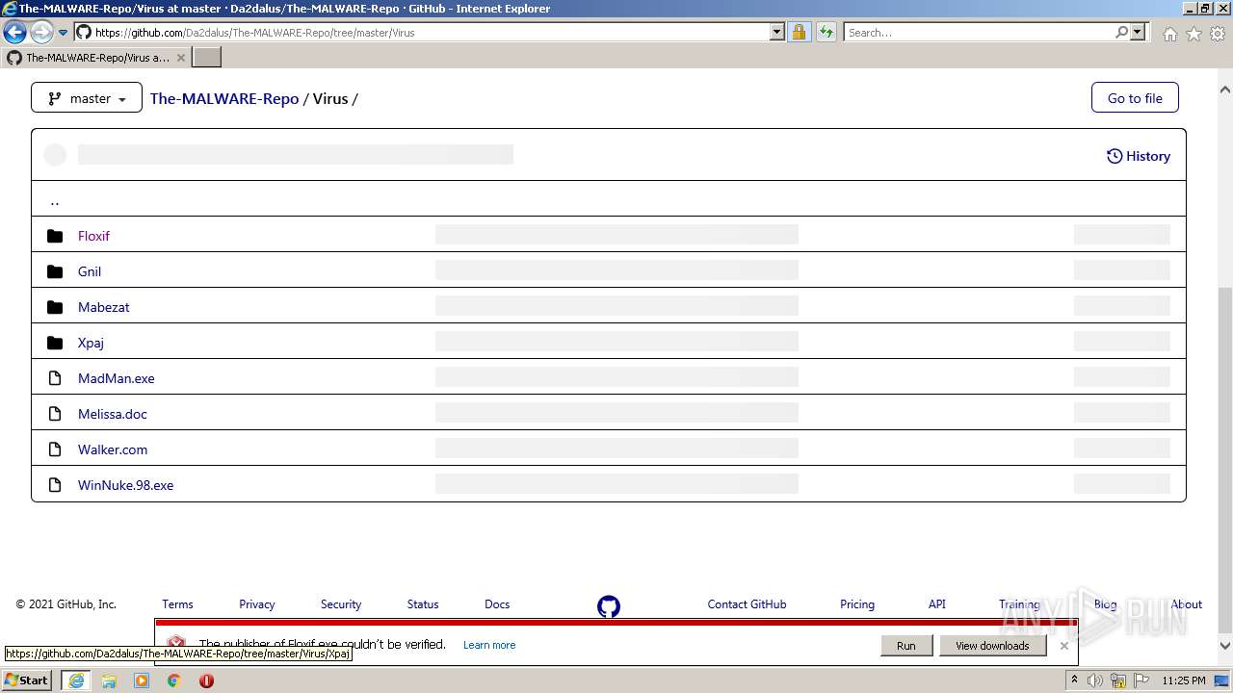
Task: Click the Security footer link
Action: 341,604
